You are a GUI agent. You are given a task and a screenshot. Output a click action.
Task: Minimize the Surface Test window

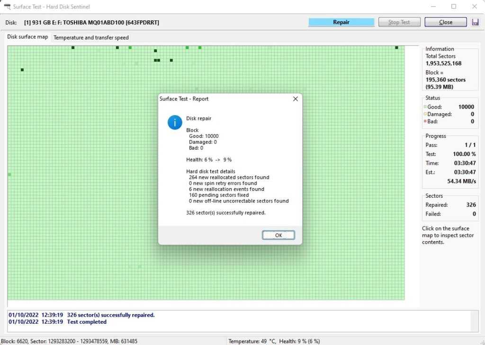pos(433,7)
